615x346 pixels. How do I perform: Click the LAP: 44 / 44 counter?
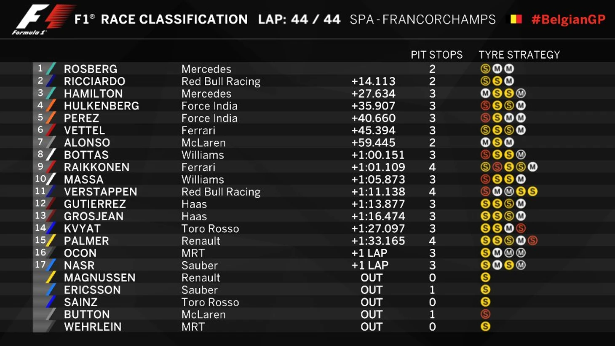299,19
